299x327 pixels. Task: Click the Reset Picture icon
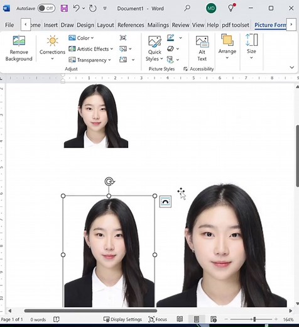[x=123, y=60]
